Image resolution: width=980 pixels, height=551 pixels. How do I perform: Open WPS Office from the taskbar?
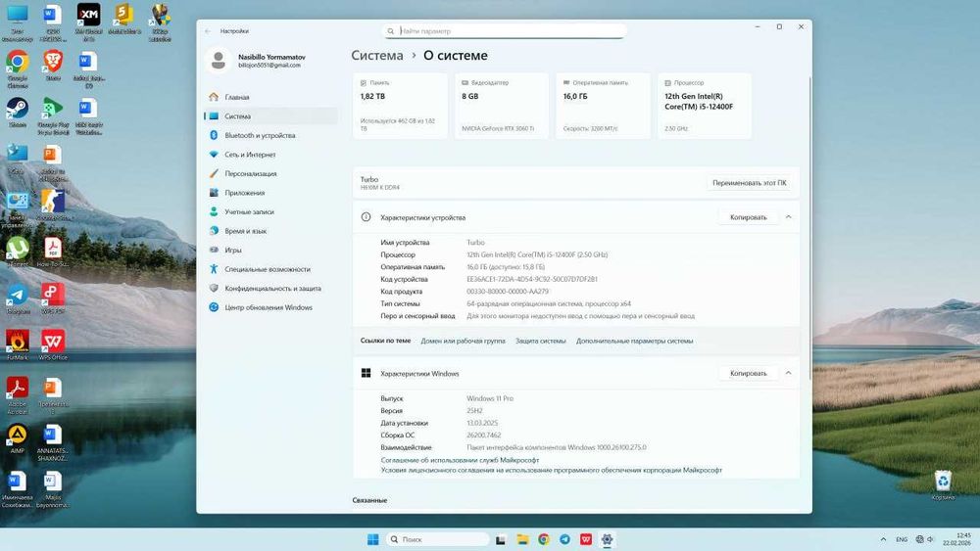click(586, 539)
